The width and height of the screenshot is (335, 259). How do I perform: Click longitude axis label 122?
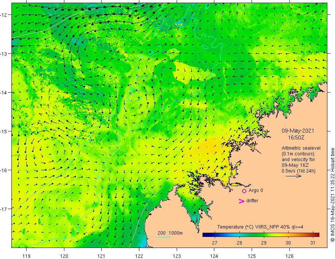point(139,256)
